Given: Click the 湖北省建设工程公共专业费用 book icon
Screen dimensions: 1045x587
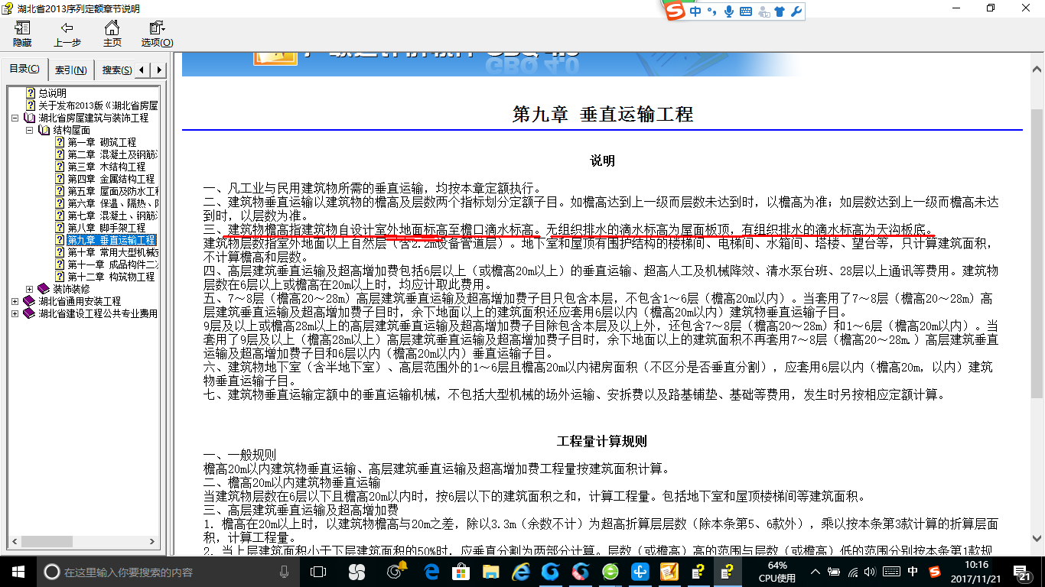Looking at the screenshot, I should [29, 313].
